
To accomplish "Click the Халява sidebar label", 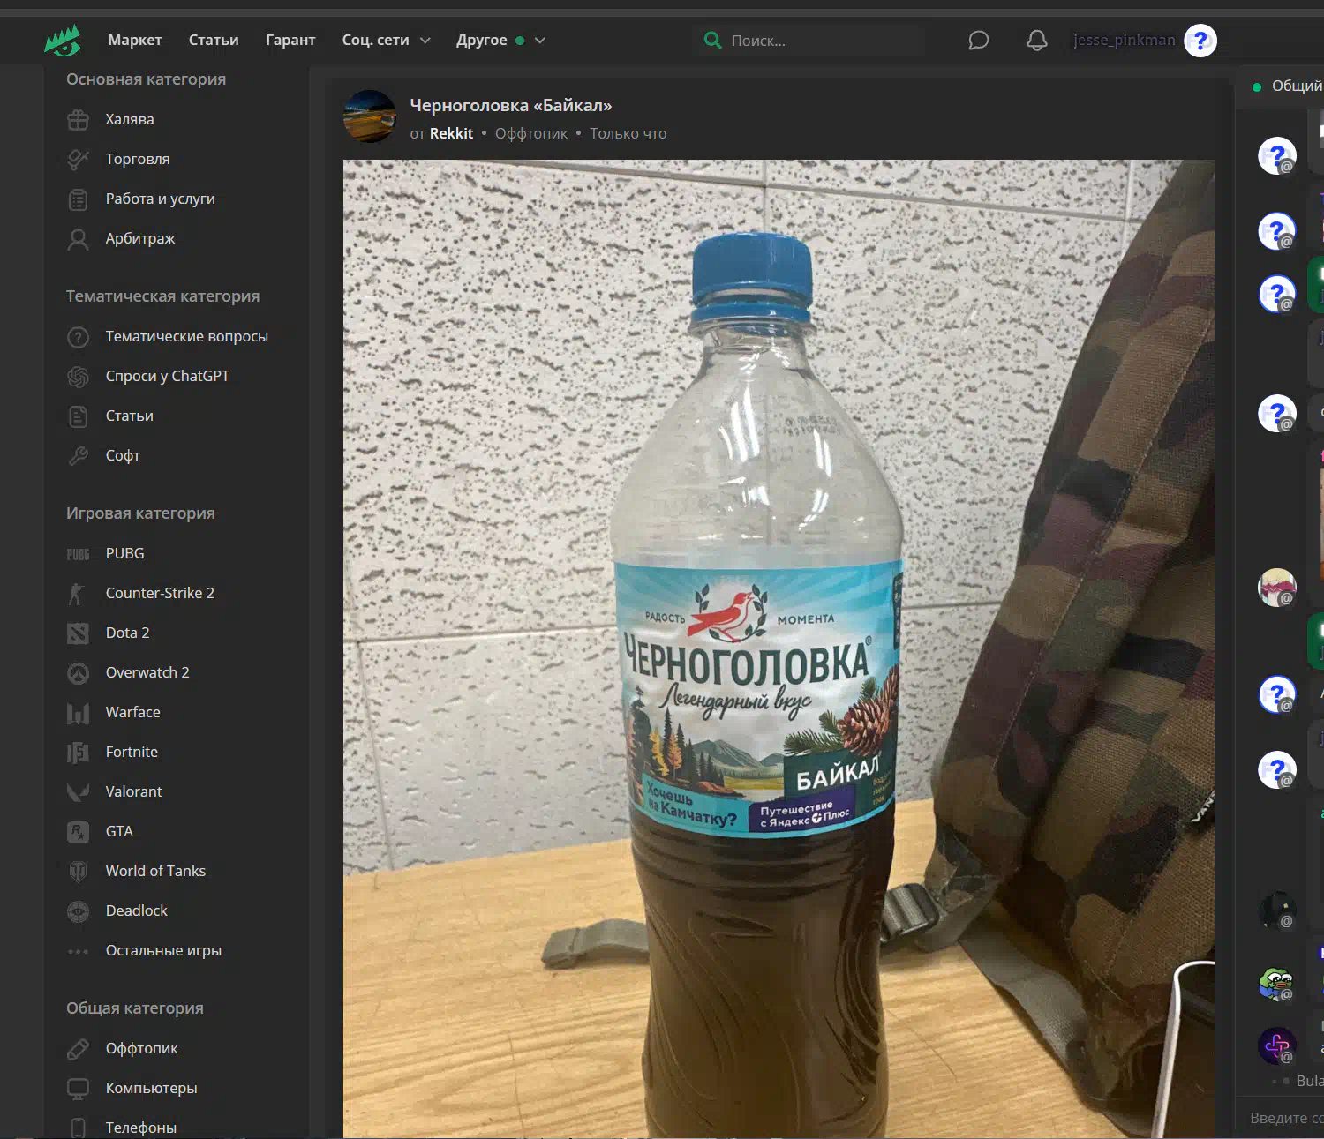I will (x=130, y=119).
